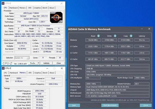Open Graphics tab in bottom CPU-Z window
The height and width of the screenshot is (109, 155).
pyautogui.click(x=38, y=73)
